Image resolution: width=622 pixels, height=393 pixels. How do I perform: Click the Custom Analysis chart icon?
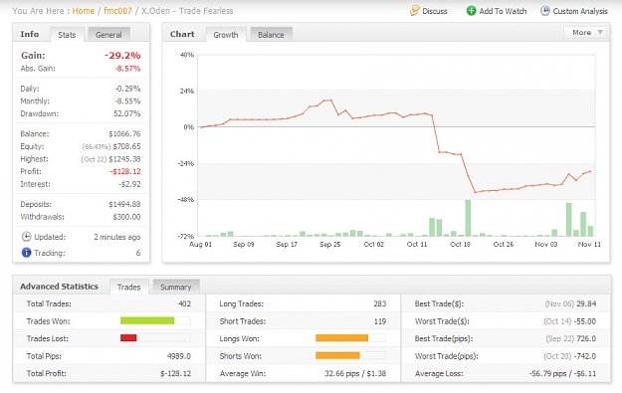pyautogui.click(x=545, y=11)
